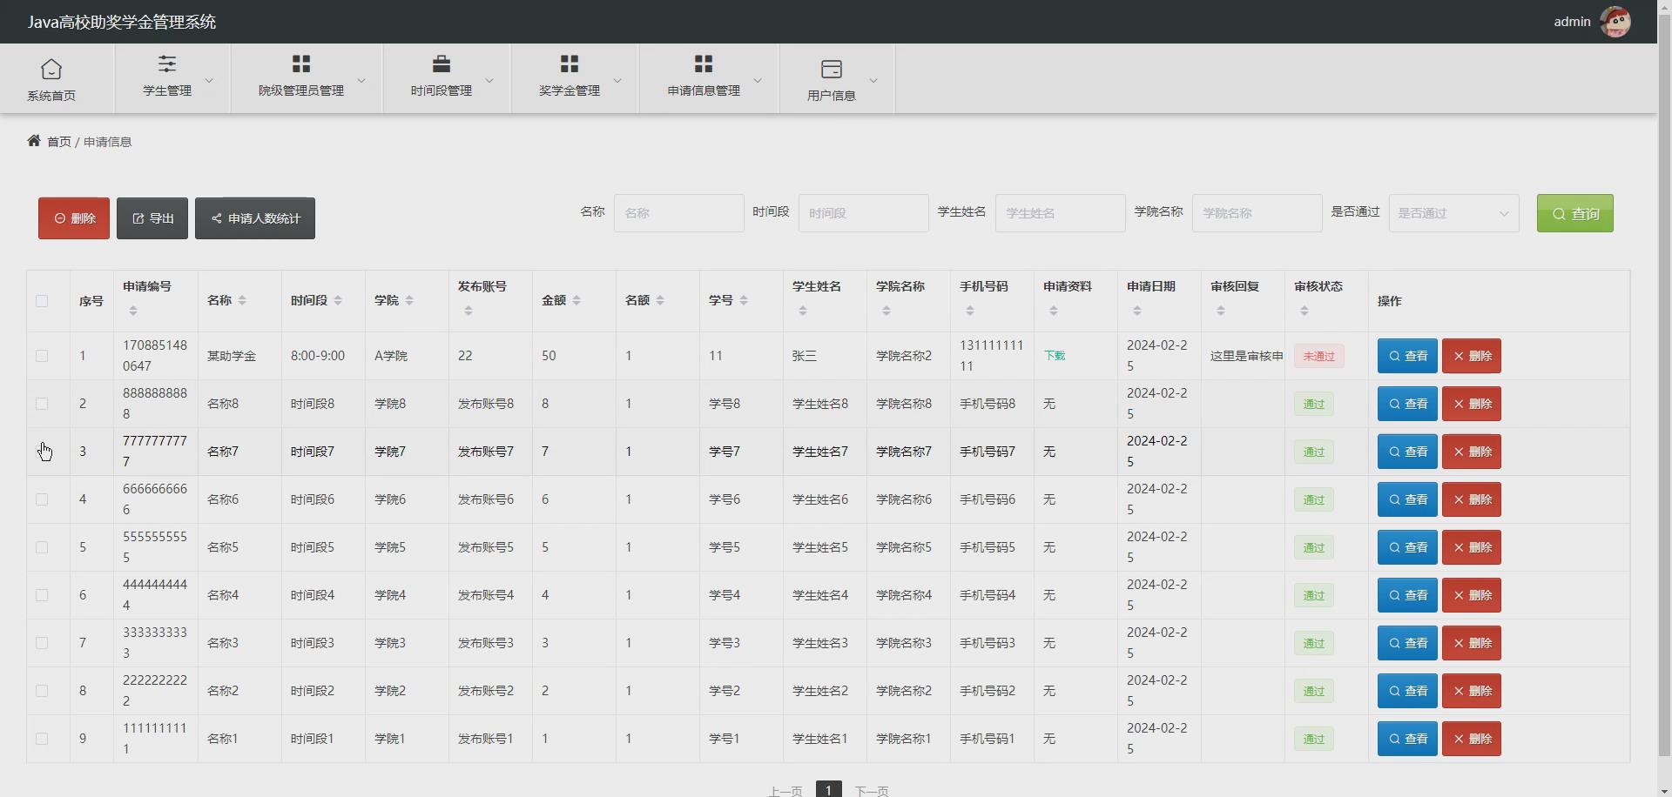Open the 学生管理 menu

coord(166,78)
